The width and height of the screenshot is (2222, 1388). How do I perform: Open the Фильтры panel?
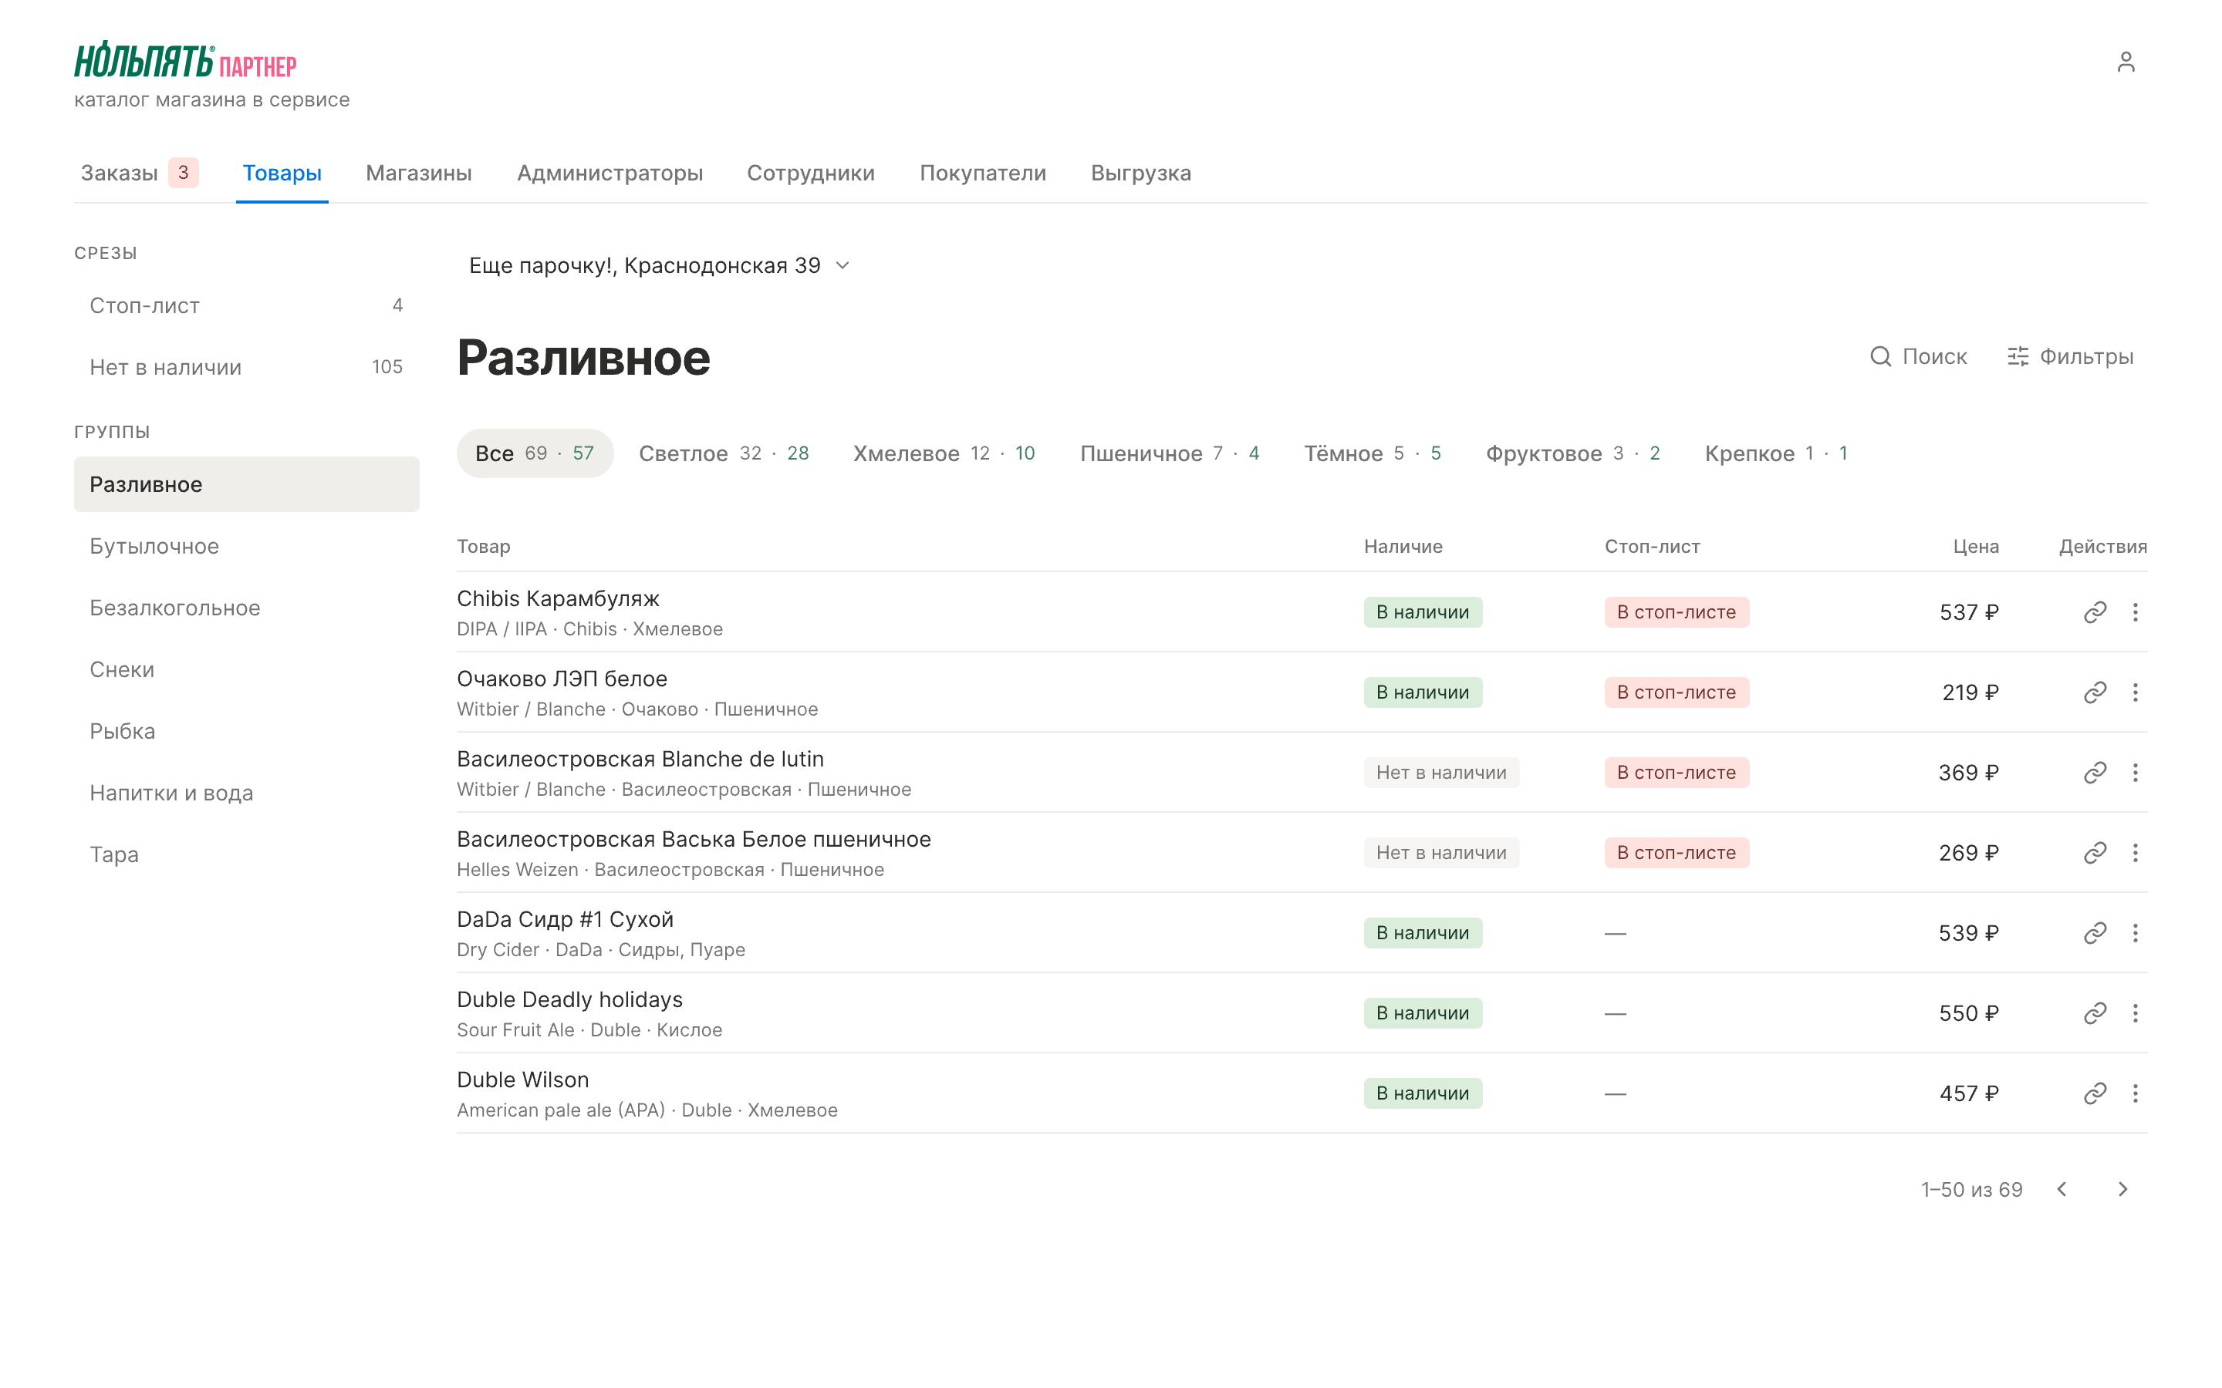click(2069, 357)
